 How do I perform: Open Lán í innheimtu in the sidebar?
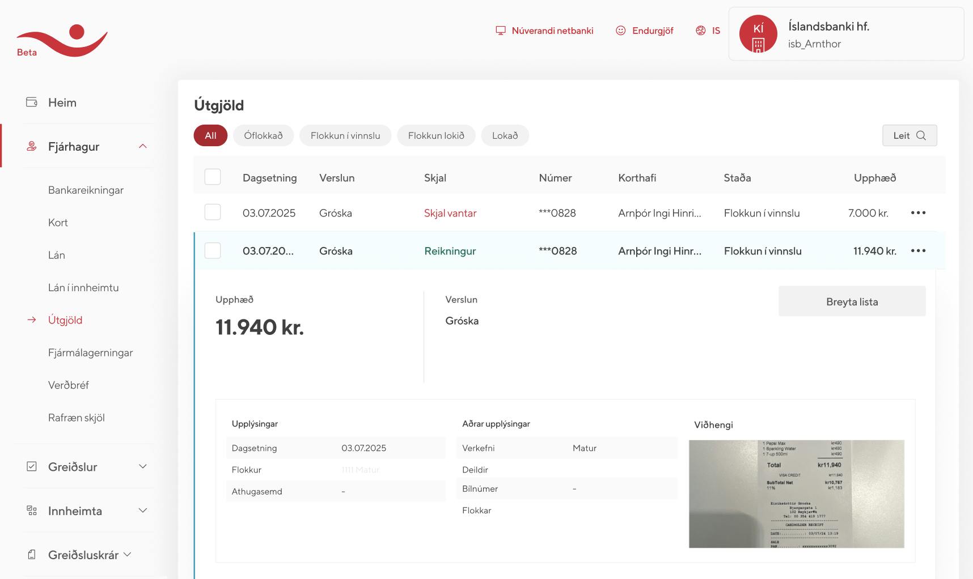[x=83, y=288]
